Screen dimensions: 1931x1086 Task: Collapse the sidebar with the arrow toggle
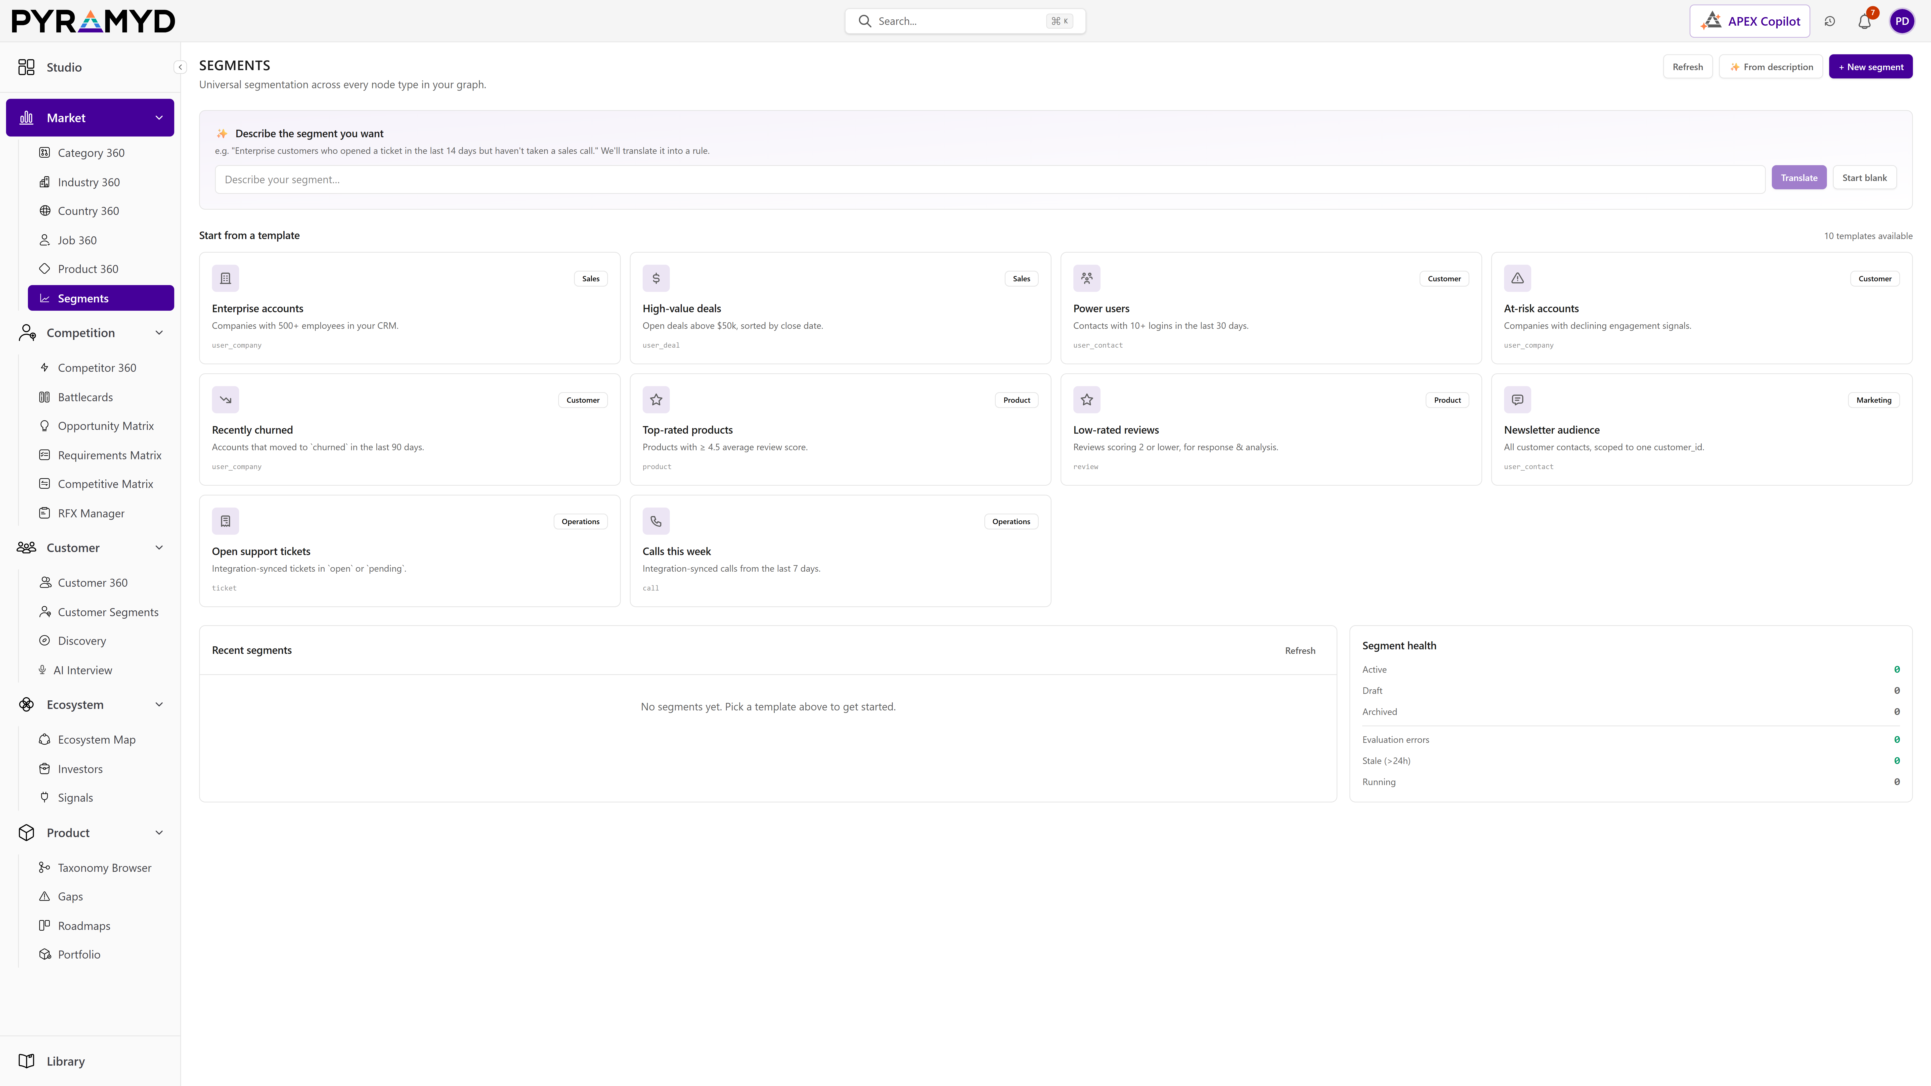(x=180, y=67)
